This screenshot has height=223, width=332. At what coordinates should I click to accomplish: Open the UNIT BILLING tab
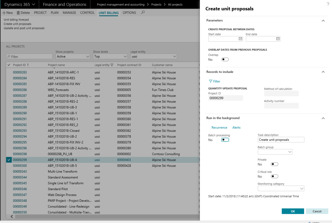tap(108, 13)
